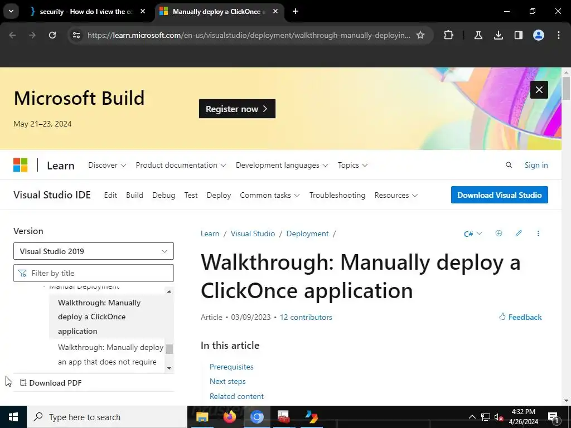The width and height of the screenshot is (571, 428).
Task: Click the Microsoft logo
Action: [x=21, y=165]
